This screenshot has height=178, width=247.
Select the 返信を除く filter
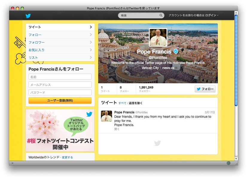(x=135, y=103)
